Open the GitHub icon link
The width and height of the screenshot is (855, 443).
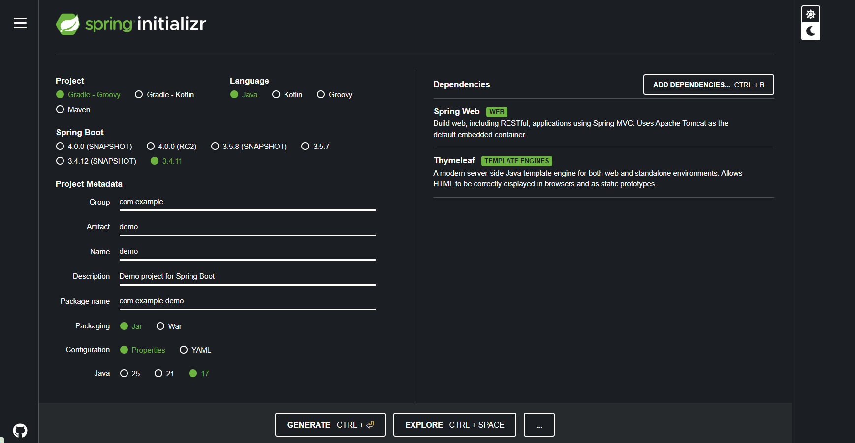[x=20, y=431]
